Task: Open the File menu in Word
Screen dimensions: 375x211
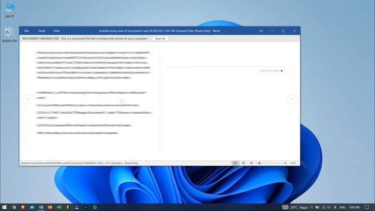Action: pos(26,31)
